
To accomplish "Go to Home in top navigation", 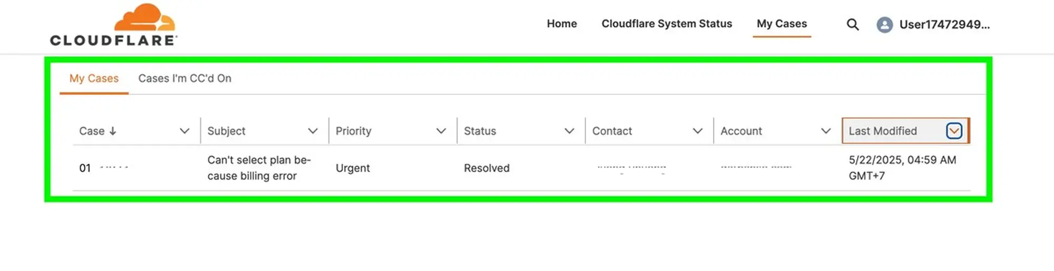I will coord(562,24).
